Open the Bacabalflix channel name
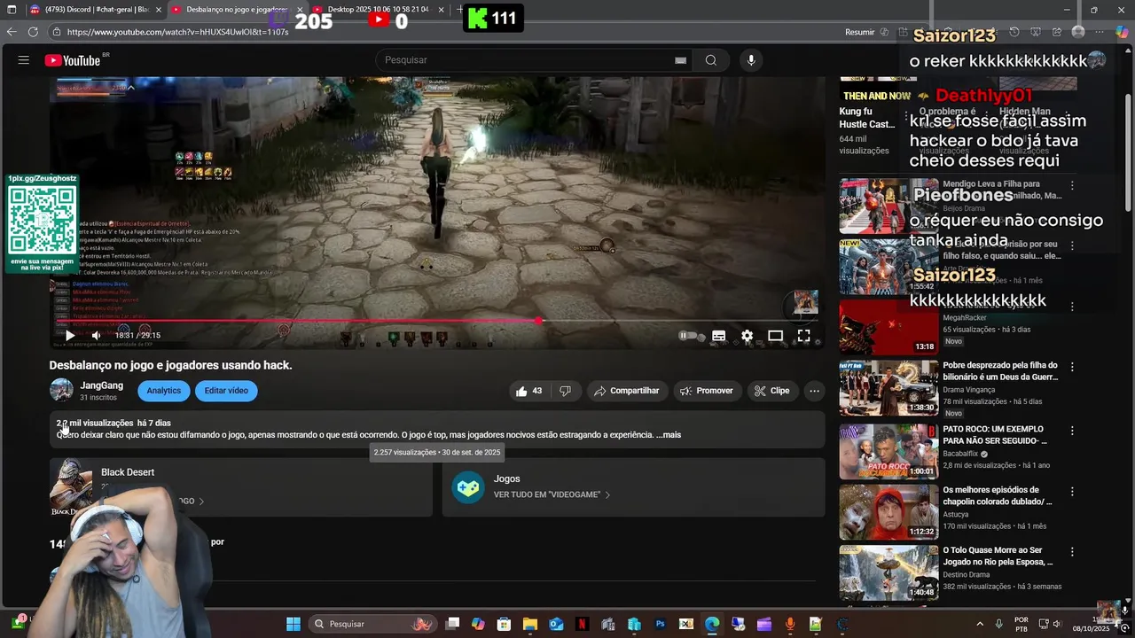Image resolution: width=1135 pixels, height=638 pixels. pos(959,454)
